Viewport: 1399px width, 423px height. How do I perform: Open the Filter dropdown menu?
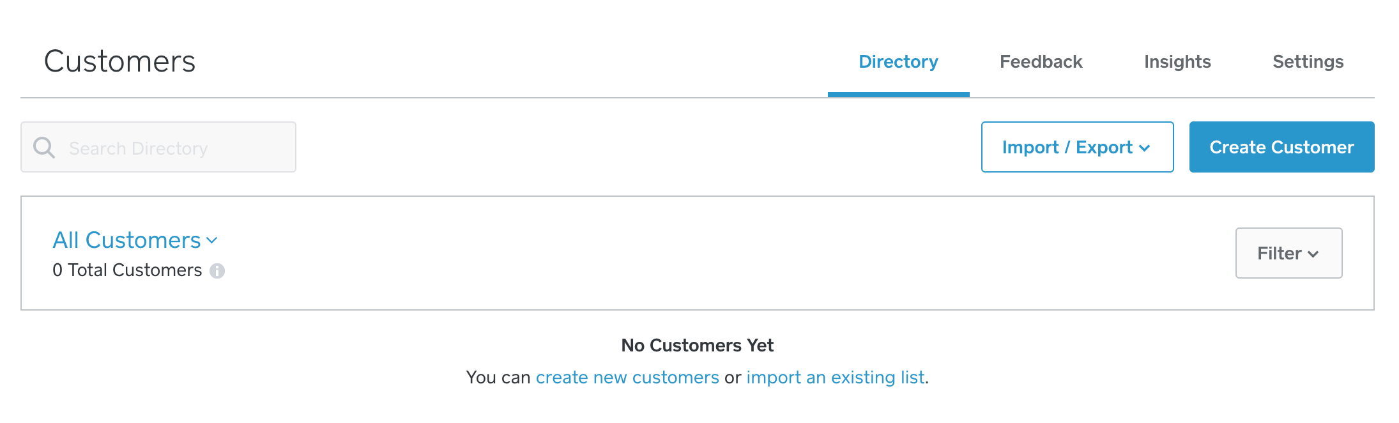pyautogui.click(x=1288, y=253)
